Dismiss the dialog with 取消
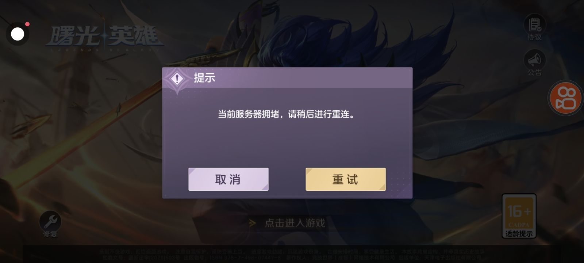Screen dimensions: 584x263 click(x=228, y=179)
